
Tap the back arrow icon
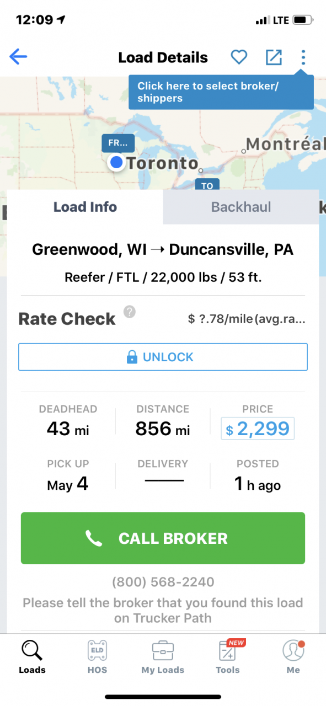(18, 56)
